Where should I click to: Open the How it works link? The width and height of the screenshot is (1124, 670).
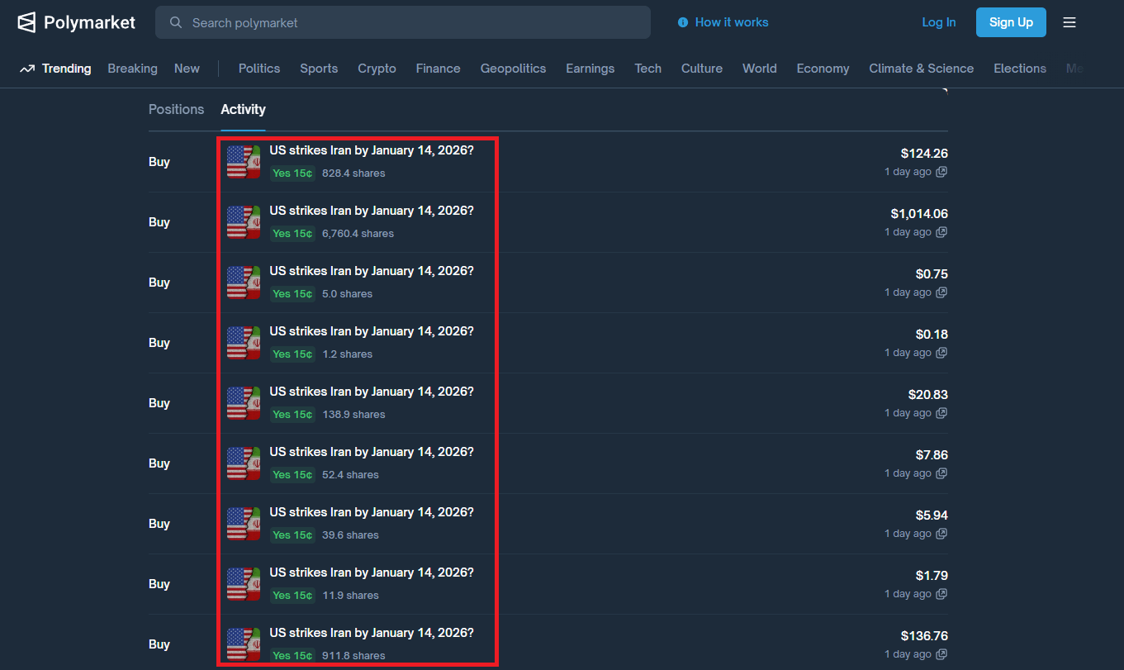coord(732,22)
